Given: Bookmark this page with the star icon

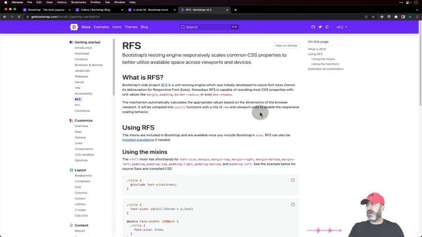Looking at the screenshot, I should [x=373, y=16].
